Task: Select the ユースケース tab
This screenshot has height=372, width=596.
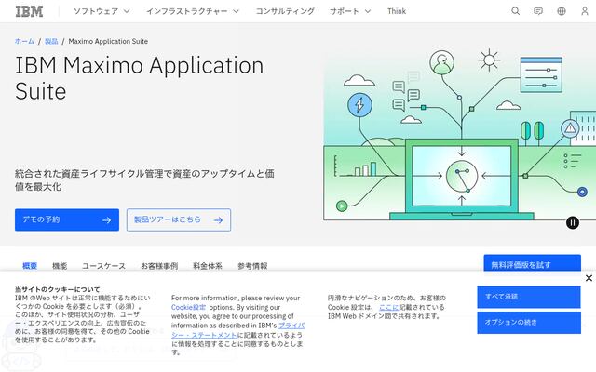Action: [103, 266]
